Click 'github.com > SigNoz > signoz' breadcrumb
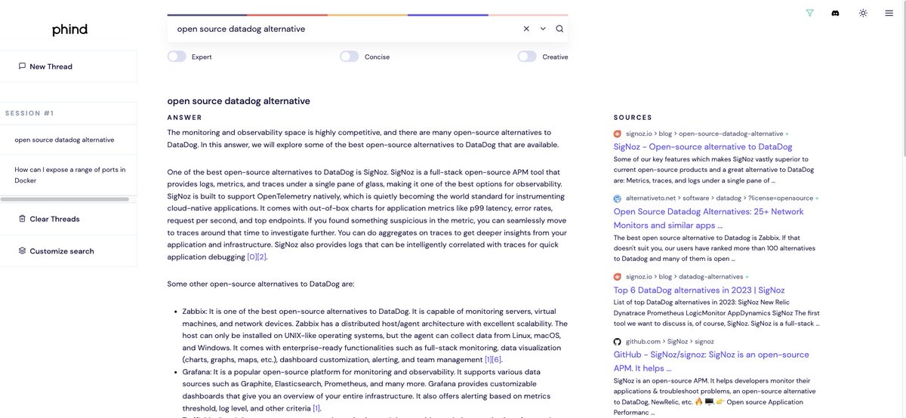Viewport: 906px width, 418px height. coord(670,341)
